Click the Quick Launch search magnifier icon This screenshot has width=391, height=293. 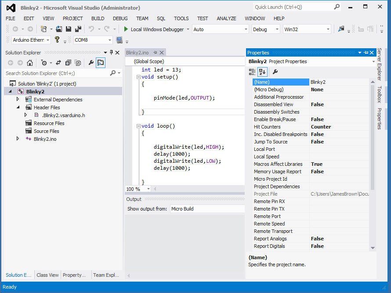click(337, 7)
